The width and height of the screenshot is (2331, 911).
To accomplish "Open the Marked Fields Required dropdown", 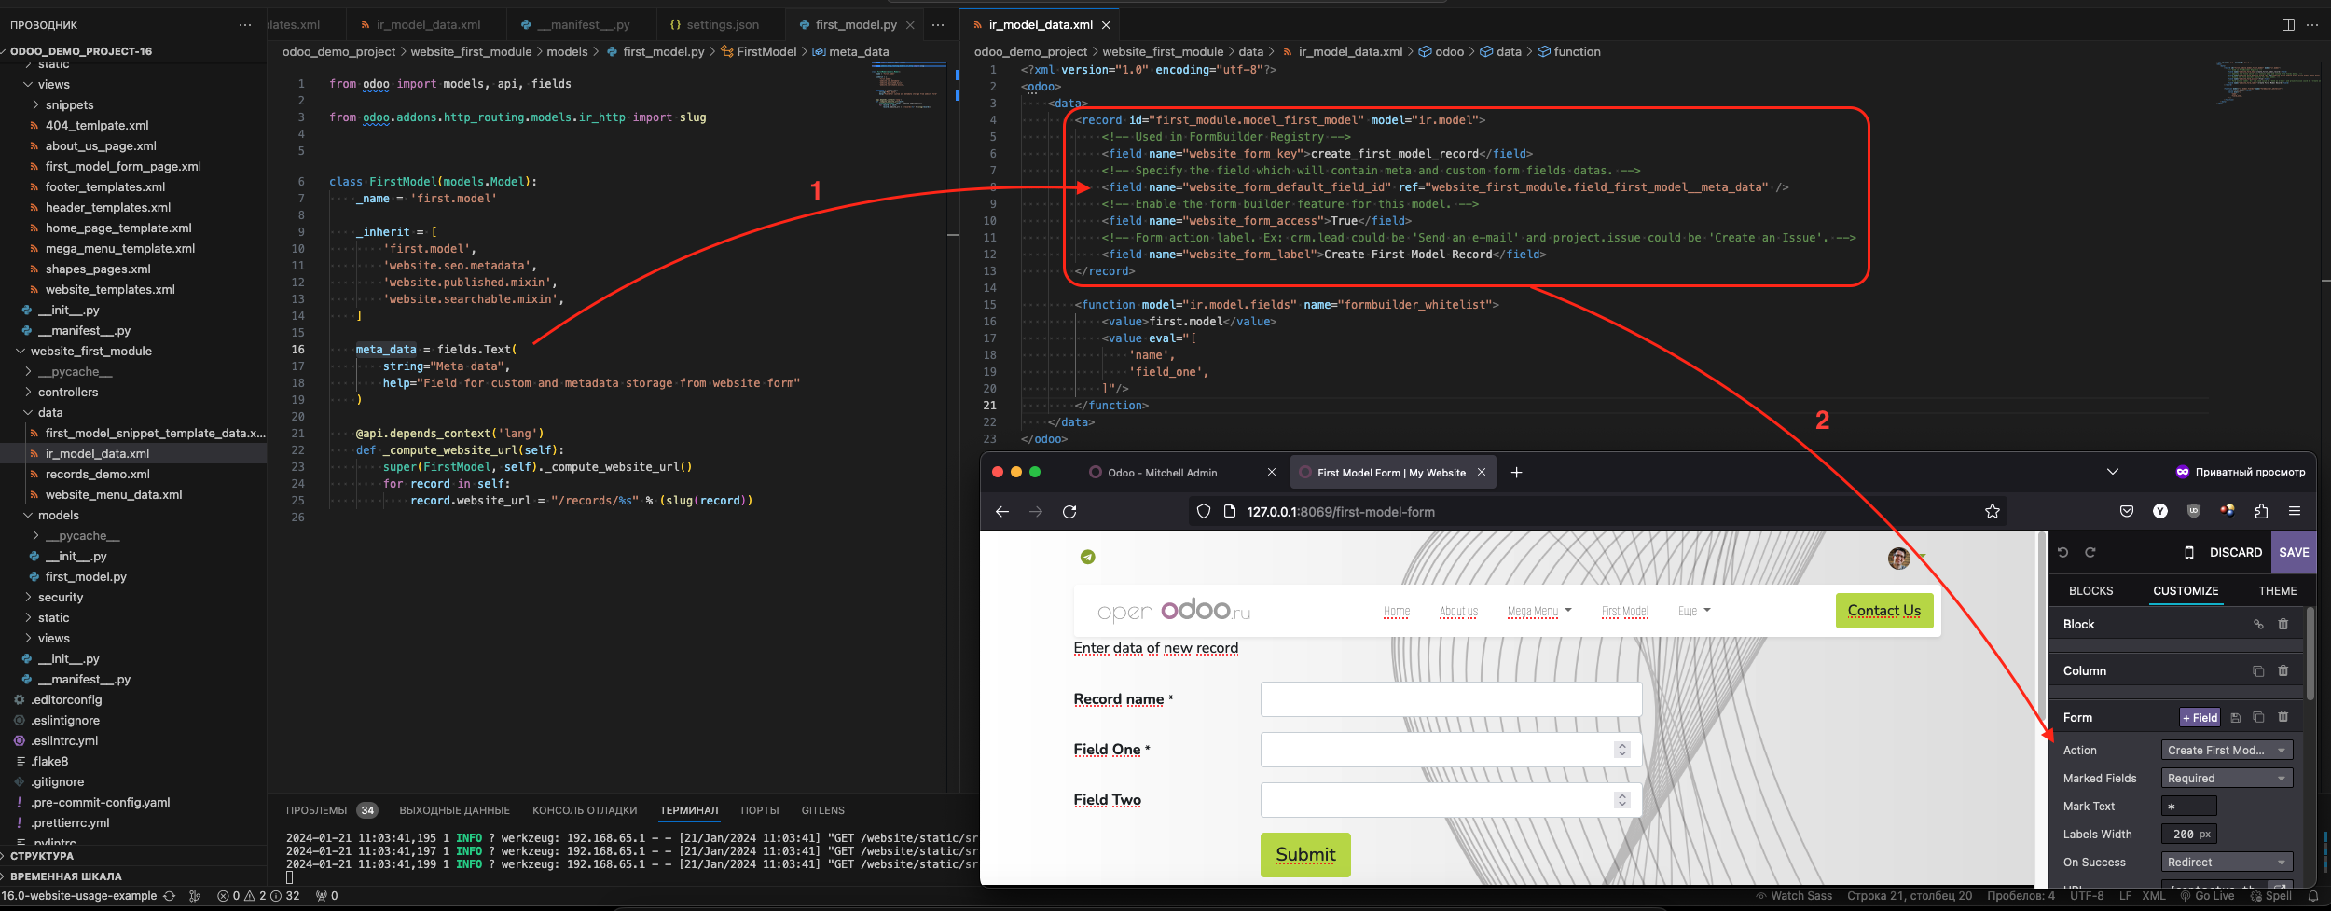I will coord(2227,779).
